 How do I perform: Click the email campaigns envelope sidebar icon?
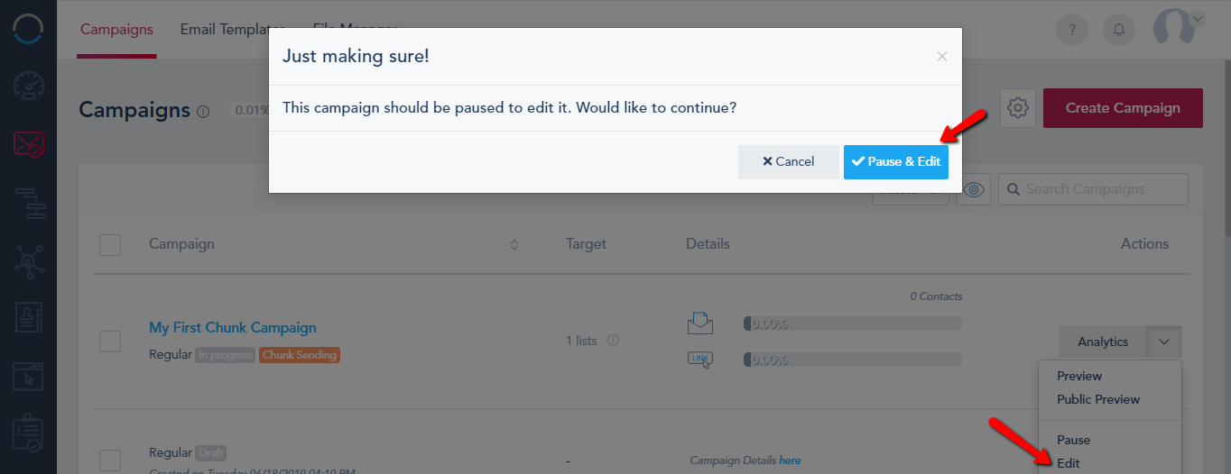tap(28, 143)
